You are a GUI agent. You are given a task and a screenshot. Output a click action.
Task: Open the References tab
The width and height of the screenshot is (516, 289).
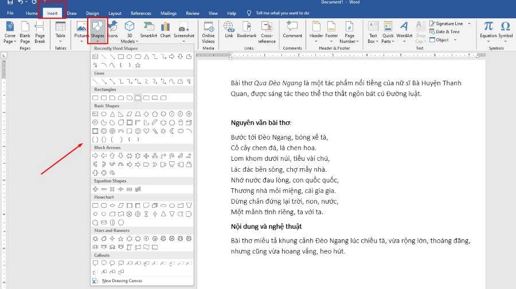point(141,13)
